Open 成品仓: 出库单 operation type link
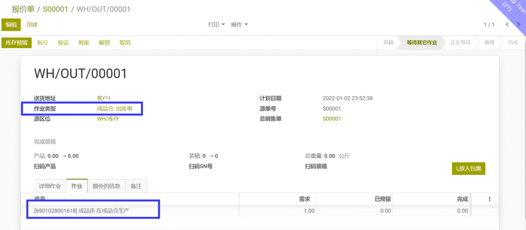Viewport: 526px width, 230px height. pos(115,109)
